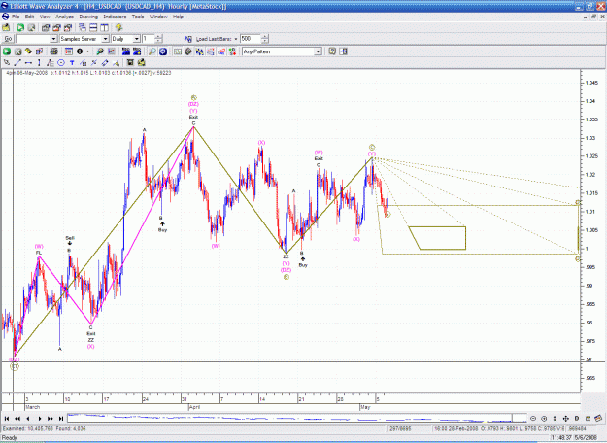Click the icon left of Load Last Bars
This screenshot has height=443, width=607.
pyautogui.click(x=188, y=39)
